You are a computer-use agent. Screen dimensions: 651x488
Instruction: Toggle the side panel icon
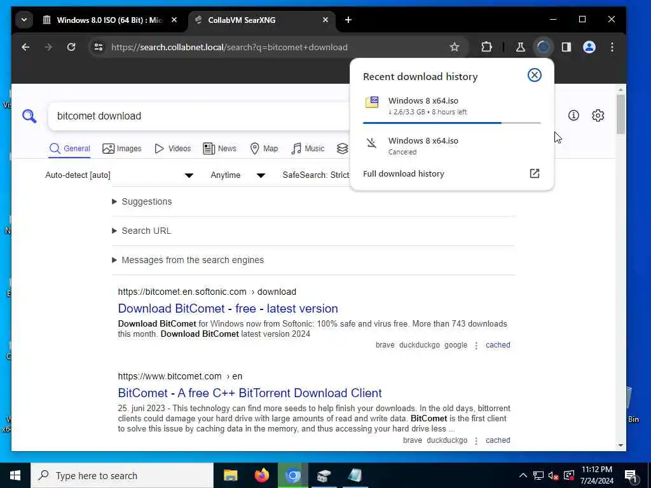566,47
